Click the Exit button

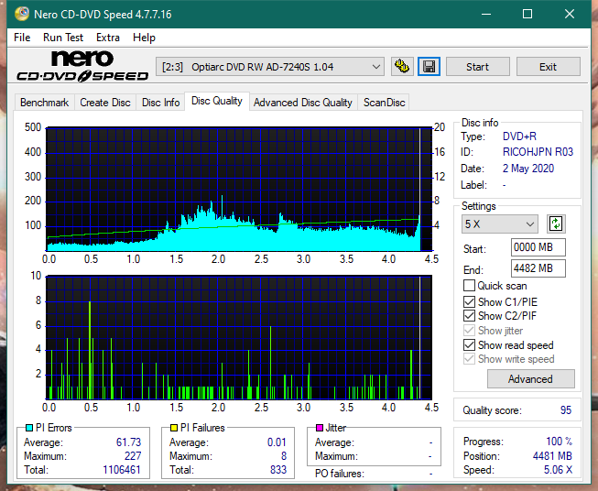click(548, 67)
